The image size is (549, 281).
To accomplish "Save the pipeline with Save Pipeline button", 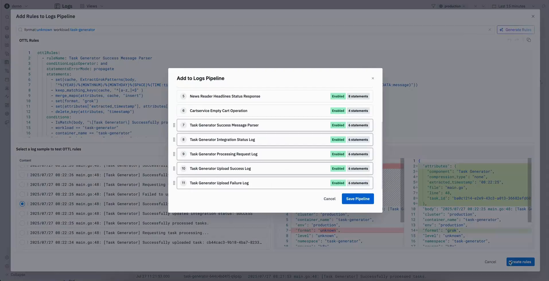I will (x=357, y=199).
